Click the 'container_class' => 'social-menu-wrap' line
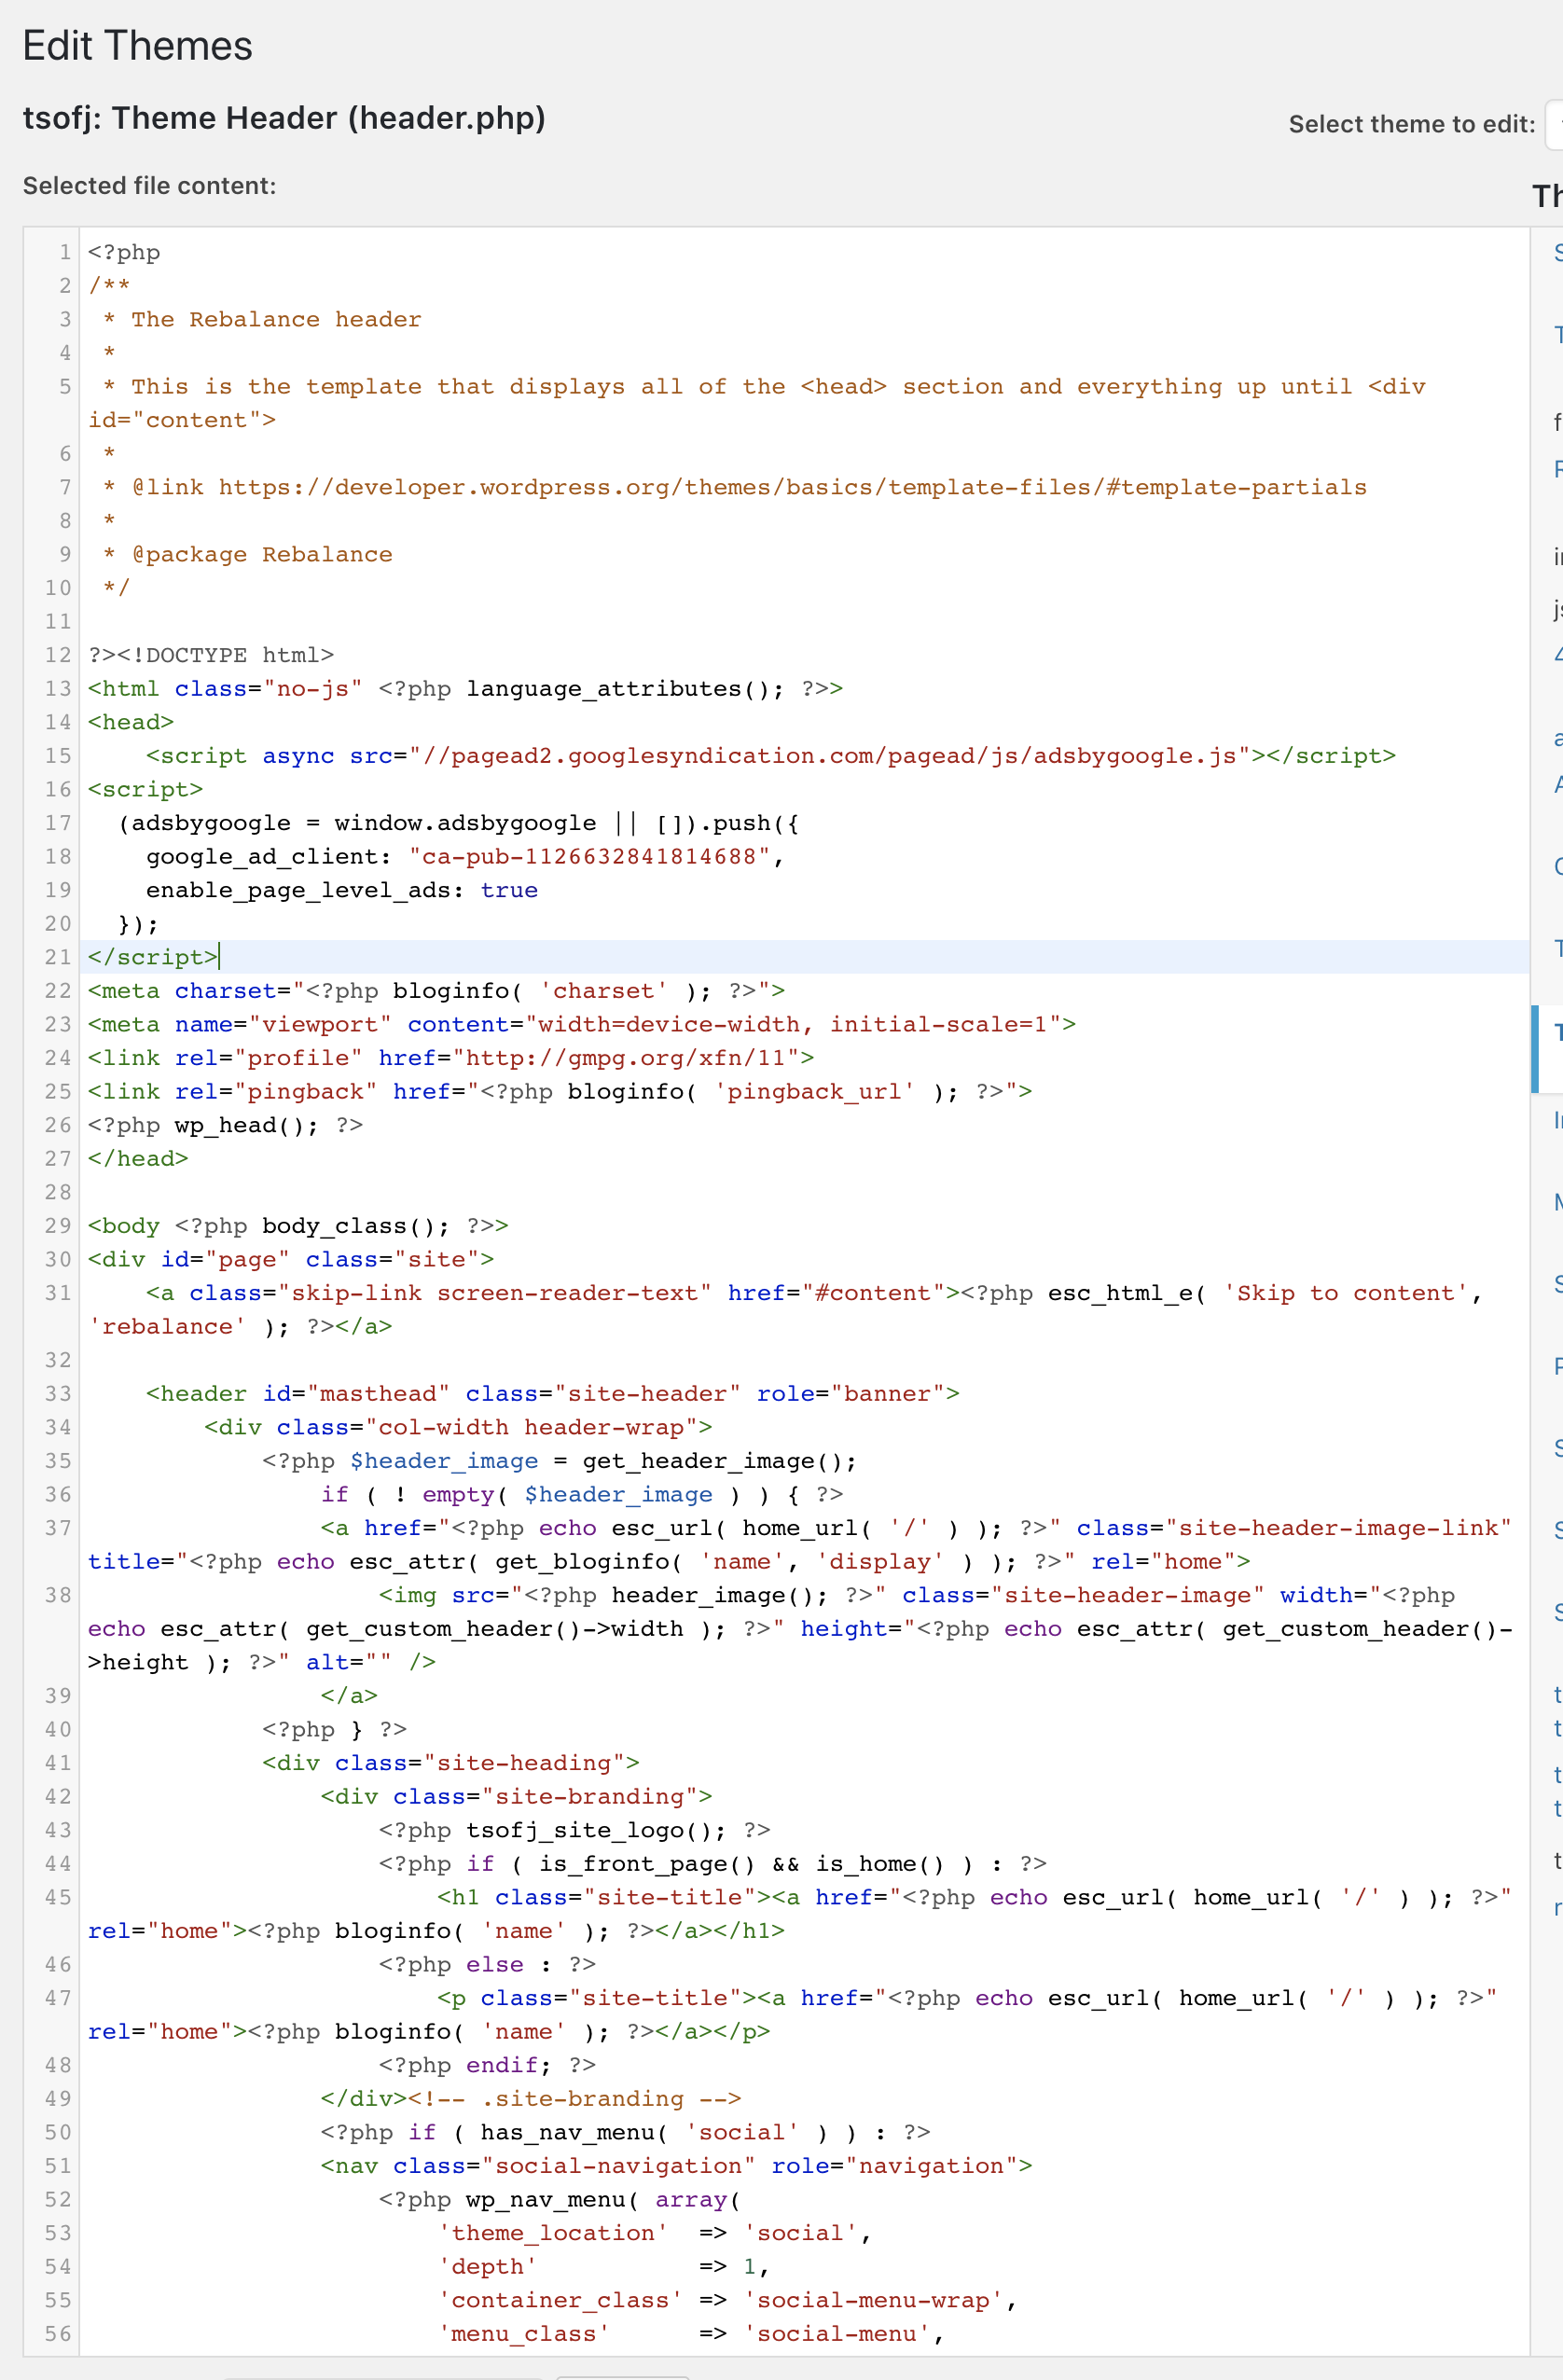This screenshot has width=1563, height=2380. 727,2300
